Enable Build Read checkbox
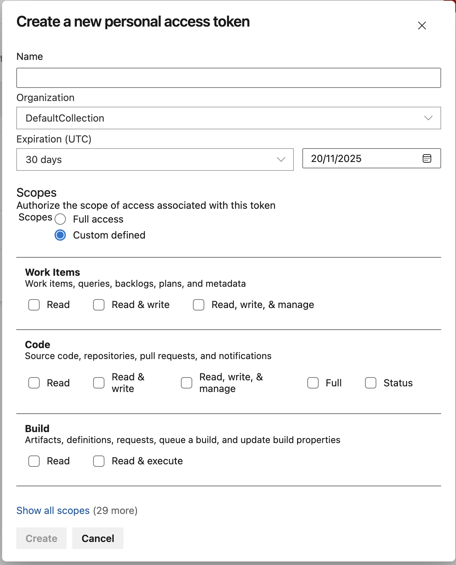The width and height of the screenshot is (456, 565). pos(34,461)
